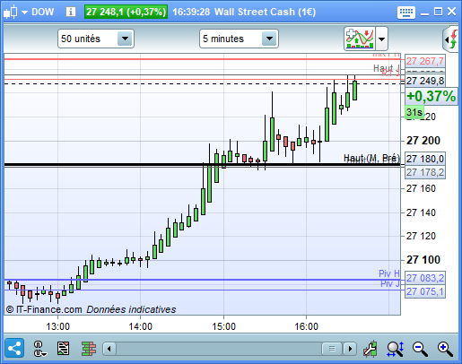
Task: Click the 15:00 time axis label
Action: tap(223, 326)
